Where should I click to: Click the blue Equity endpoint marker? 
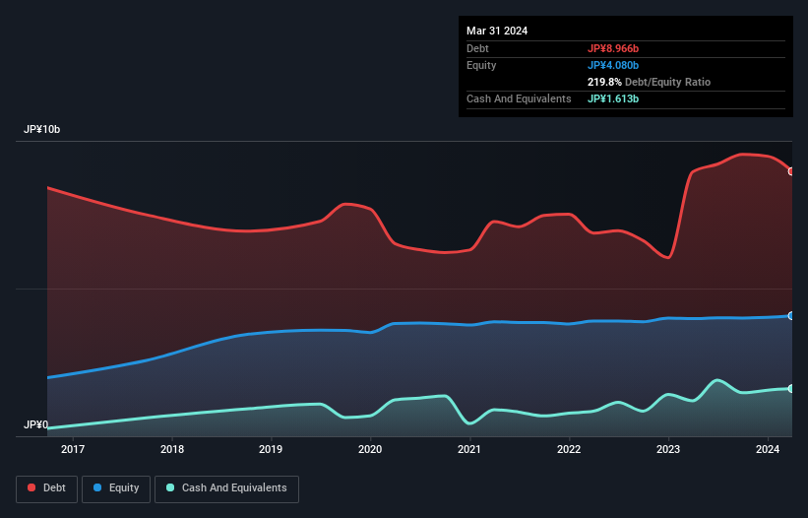point(791,315)
